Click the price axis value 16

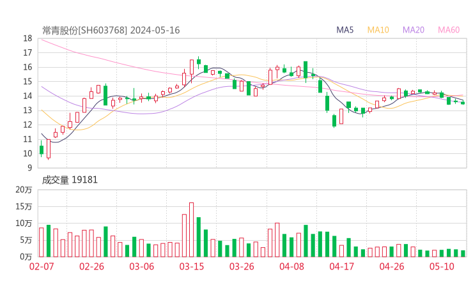pyautogui.click(x=27, y=67)
